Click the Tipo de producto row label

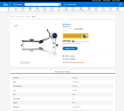click(17, 86)
